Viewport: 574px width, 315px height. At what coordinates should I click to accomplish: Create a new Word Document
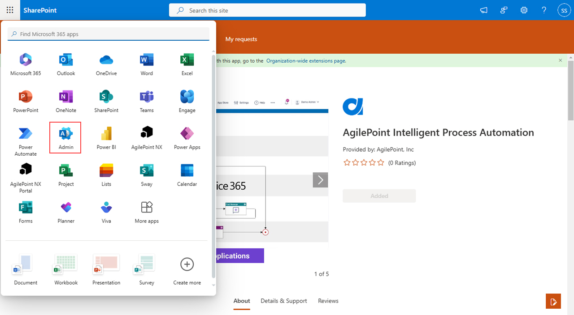click(26, 269)
